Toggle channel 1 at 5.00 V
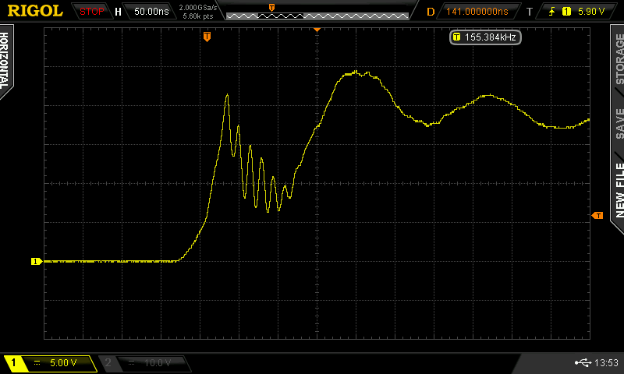The width and height of the screenshot is (624, 374). pyautogui.click(x=50, y=363)
